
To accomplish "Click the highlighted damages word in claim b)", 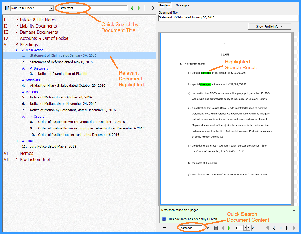I will (206, 84).
